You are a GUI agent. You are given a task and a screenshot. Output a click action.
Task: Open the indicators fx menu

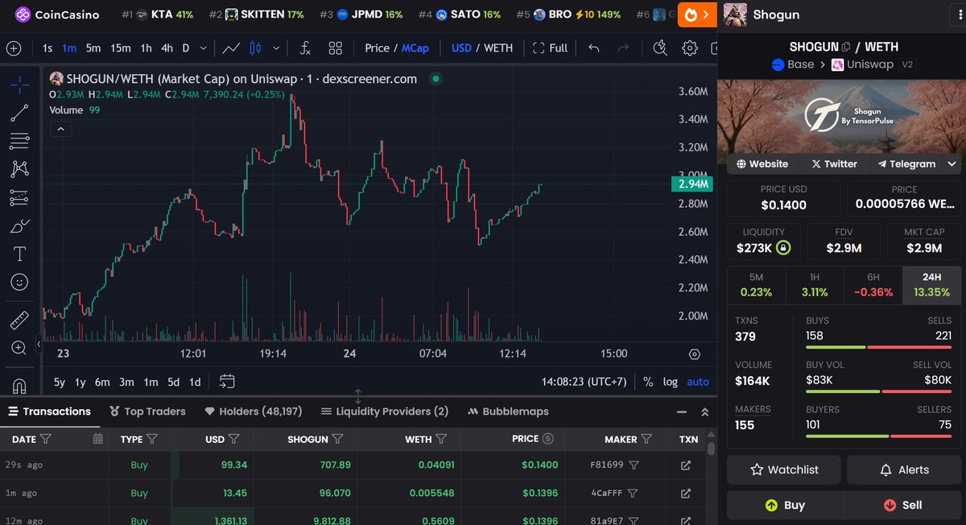pyautogui.click(x=305, y=48)
